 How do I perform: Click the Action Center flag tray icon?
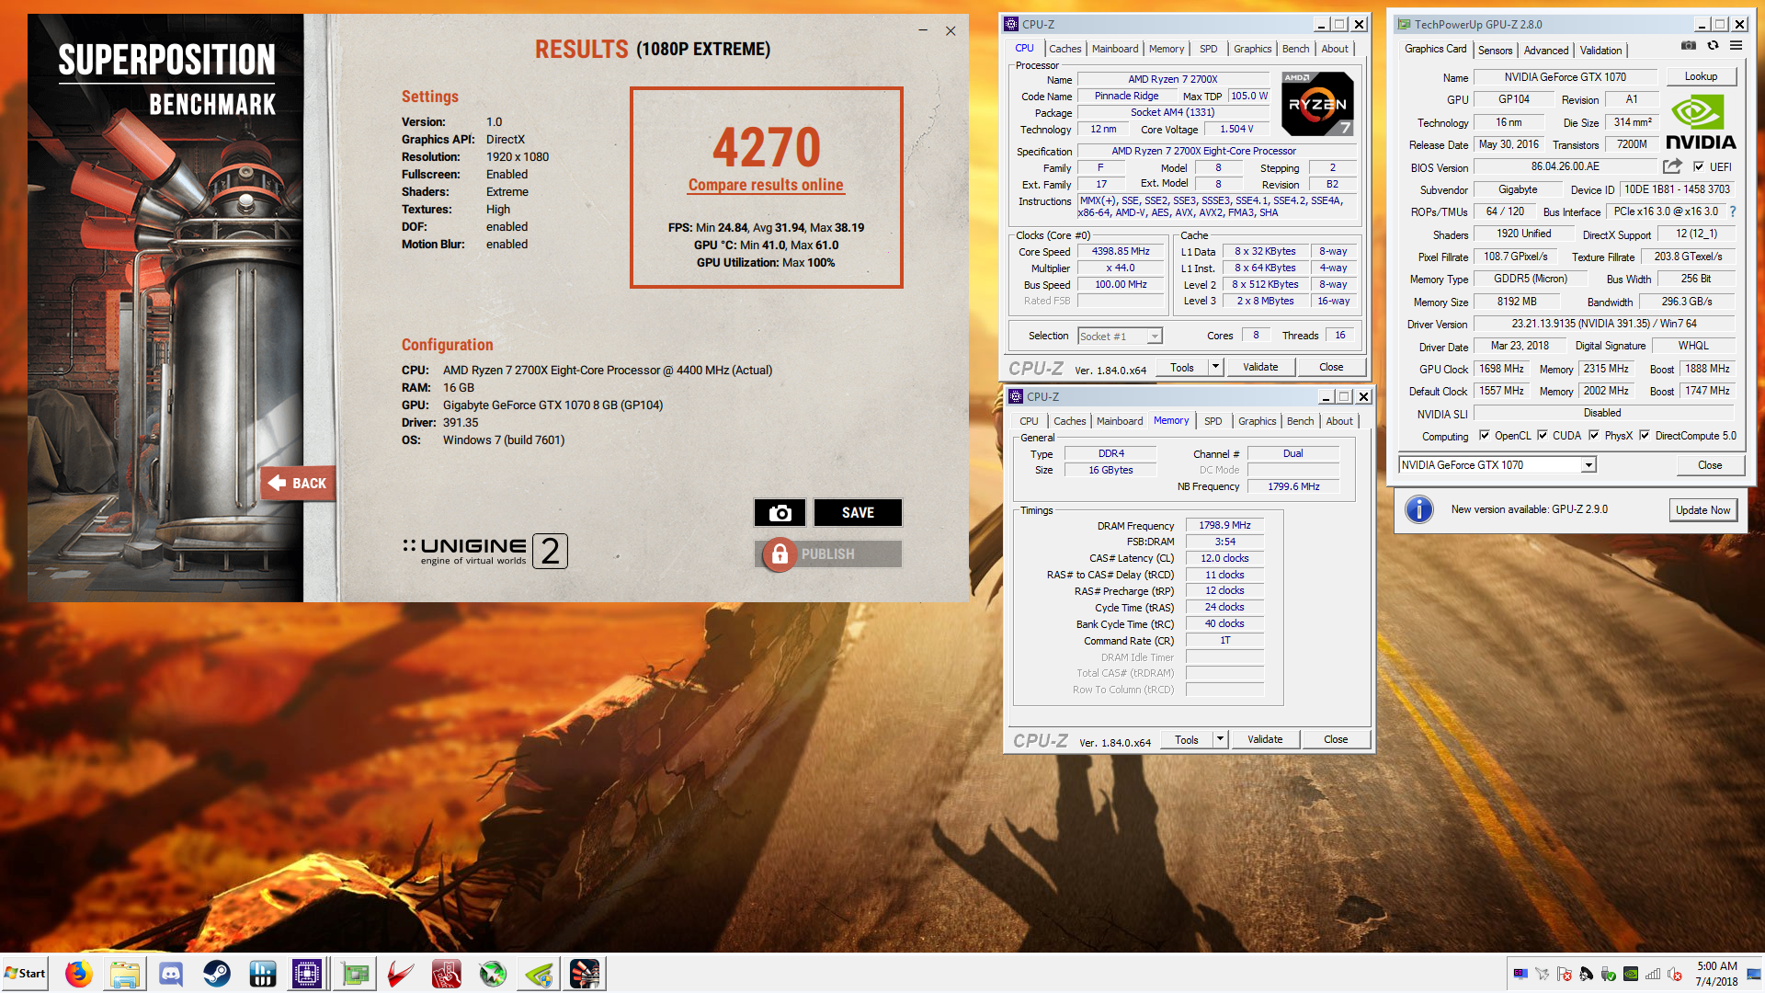1565,974
